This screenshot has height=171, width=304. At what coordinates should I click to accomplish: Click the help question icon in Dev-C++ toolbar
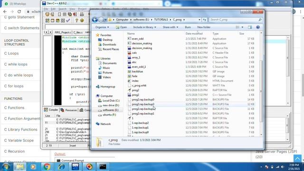tap(76, 20)
